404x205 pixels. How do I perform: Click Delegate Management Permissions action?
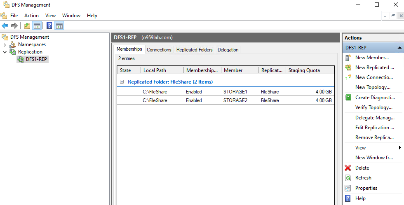coord(375,118)
